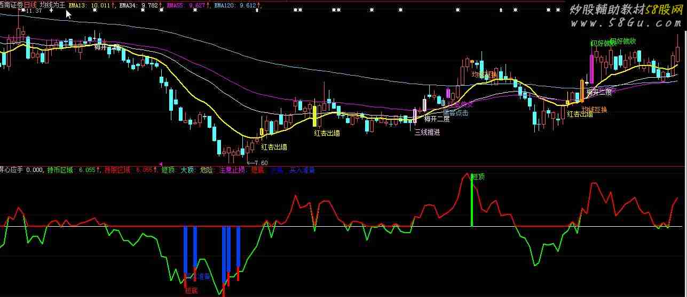The height and width of the screenshot is (297, 687).
Task: Click the green 短顶 signal bar
Action: 472,200
